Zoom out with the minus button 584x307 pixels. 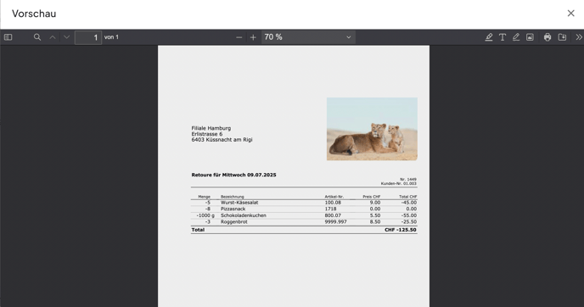tap(239, 37)
